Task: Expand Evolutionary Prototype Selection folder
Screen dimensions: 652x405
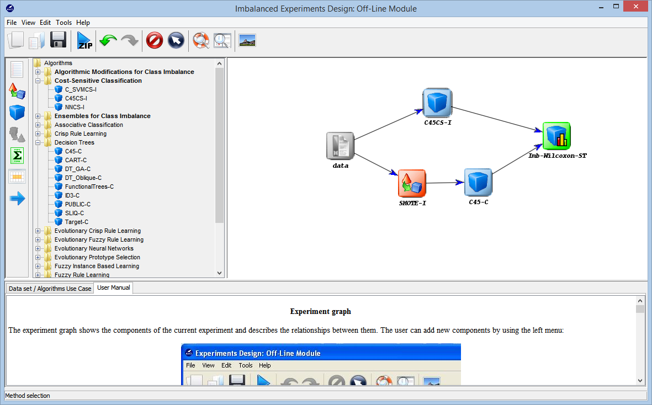Action: click(x=38, y=258)
